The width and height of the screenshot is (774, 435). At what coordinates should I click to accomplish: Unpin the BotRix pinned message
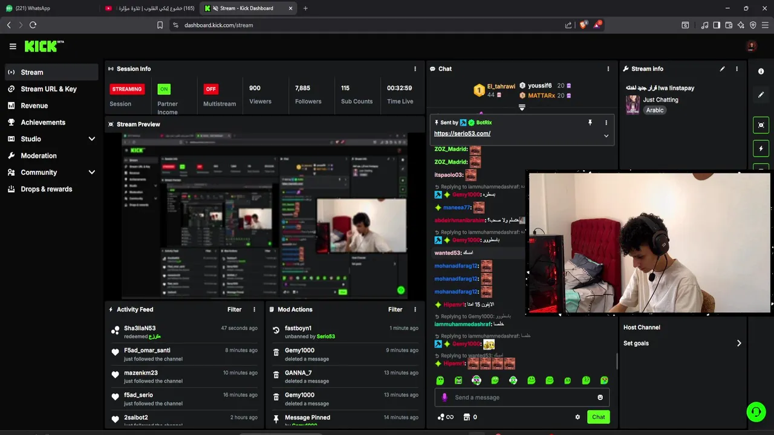tap(590, 123)
